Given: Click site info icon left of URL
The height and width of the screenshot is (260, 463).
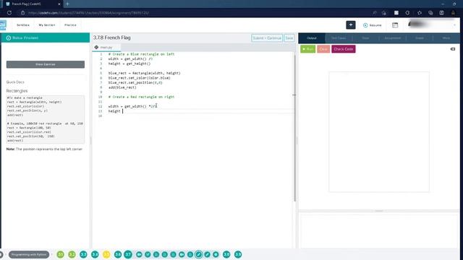Looking at the screenshot, I should pyautogui.click(x=22, y=13).
